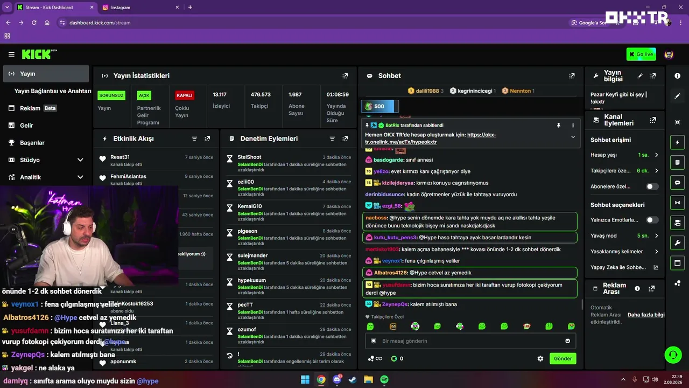Viewport: 689px width, 388px height.
Task: Toggle the window panel widget icon in rail
Action: [677, 262]
